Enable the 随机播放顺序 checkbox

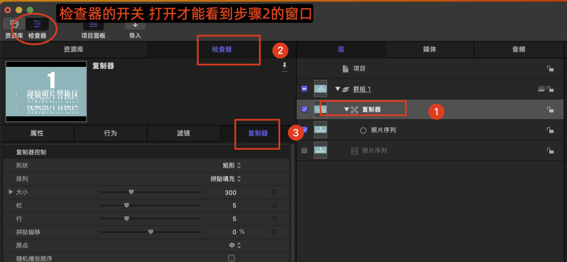click(x=231, y=258)
